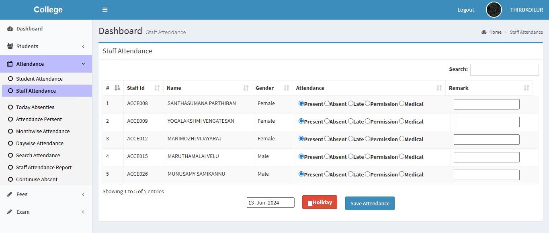Open Today Absenties from sidebar
The height and width of the screenshot is (233, 549).
point(35,107)
